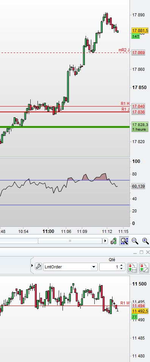Click the RSI value label 60,139
The width and height of the screenshot is (150, 362).
[x=138, y=186]
